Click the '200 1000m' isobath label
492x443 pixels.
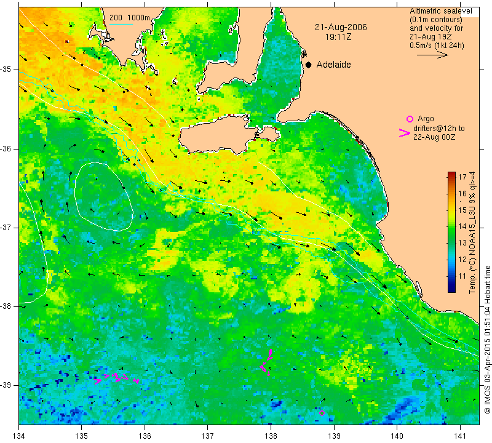(130, 18)
